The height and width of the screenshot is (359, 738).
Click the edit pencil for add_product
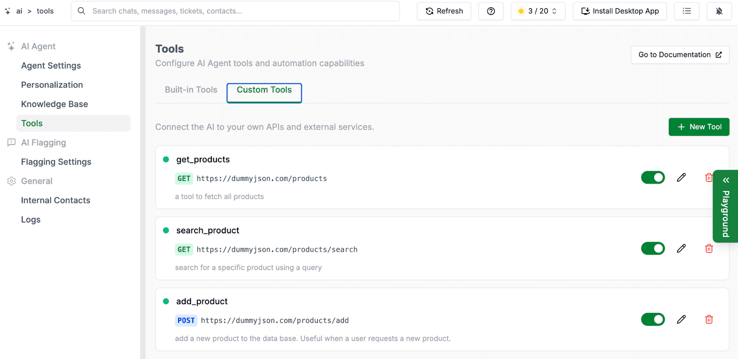coord(681,319)
